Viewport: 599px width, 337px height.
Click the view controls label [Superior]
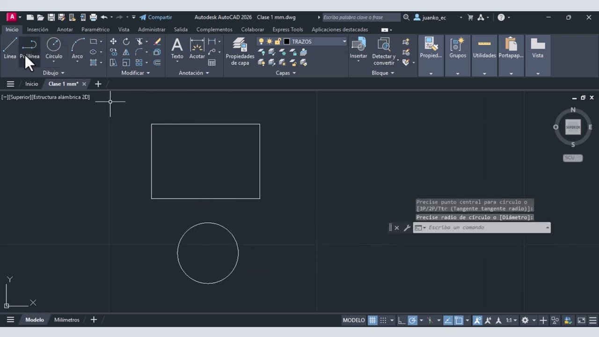tap(20, 97)
